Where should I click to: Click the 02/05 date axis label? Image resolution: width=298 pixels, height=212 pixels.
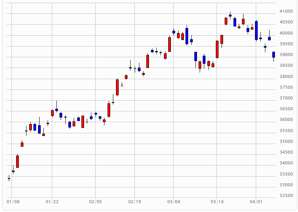[95, 201]
